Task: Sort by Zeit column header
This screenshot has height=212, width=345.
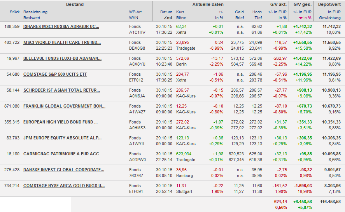Action: tap(168, 18)
